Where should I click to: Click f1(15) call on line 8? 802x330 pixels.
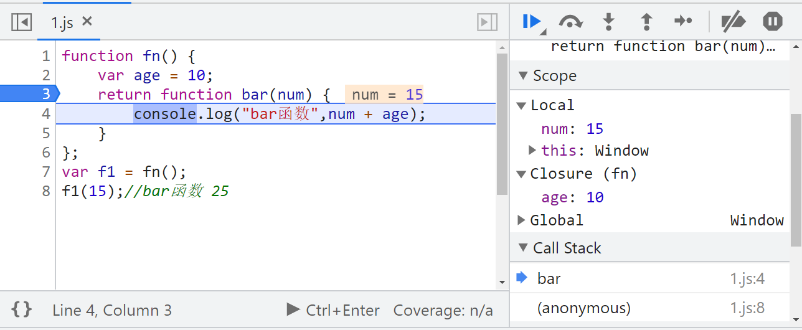coord(93,191)
